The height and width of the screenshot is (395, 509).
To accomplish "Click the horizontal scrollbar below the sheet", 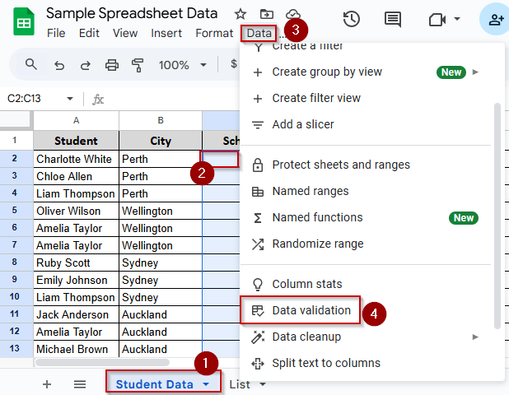I will tap(102, 362).
